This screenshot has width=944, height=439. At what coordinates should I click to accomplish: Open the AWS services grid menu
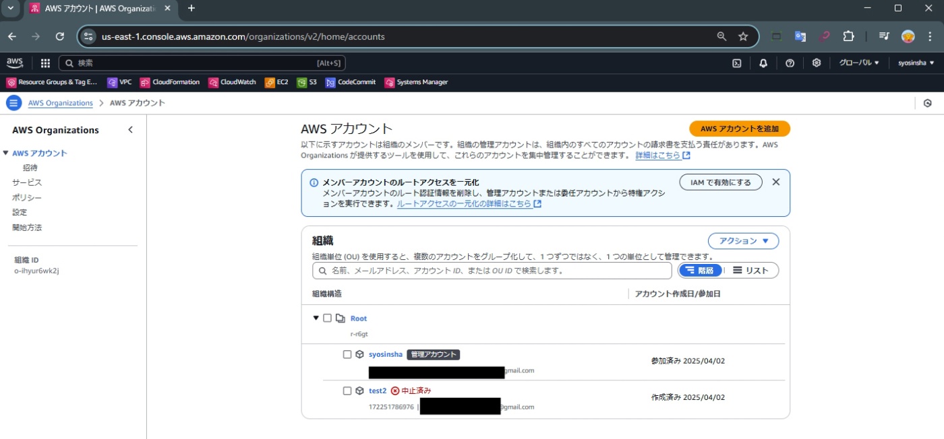[45, 63]
